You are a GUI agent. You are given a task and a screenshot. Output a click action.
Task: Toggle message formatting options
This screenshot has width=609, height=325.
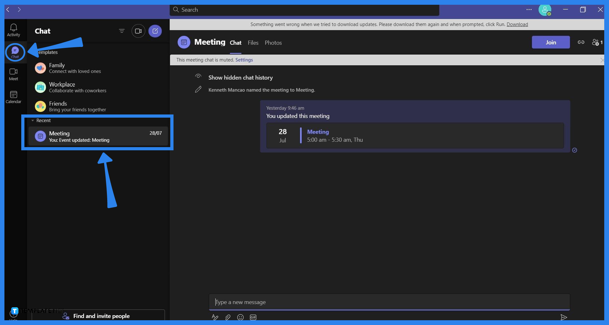tap(215, 317)
